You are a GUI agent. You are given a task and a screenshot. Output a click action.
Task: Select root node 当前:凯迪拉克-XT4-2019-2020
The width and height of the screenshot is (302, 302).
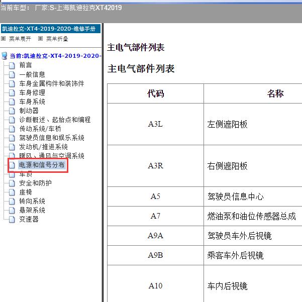(x=55, y=56)
